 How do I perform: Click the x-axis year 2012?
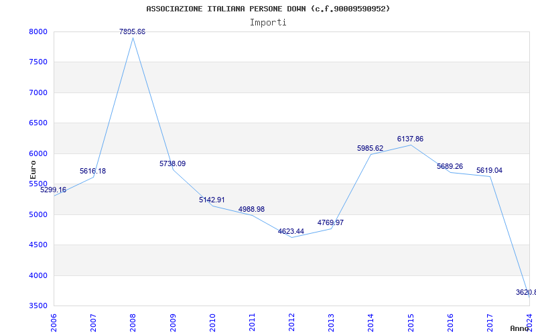coord(291,322)
